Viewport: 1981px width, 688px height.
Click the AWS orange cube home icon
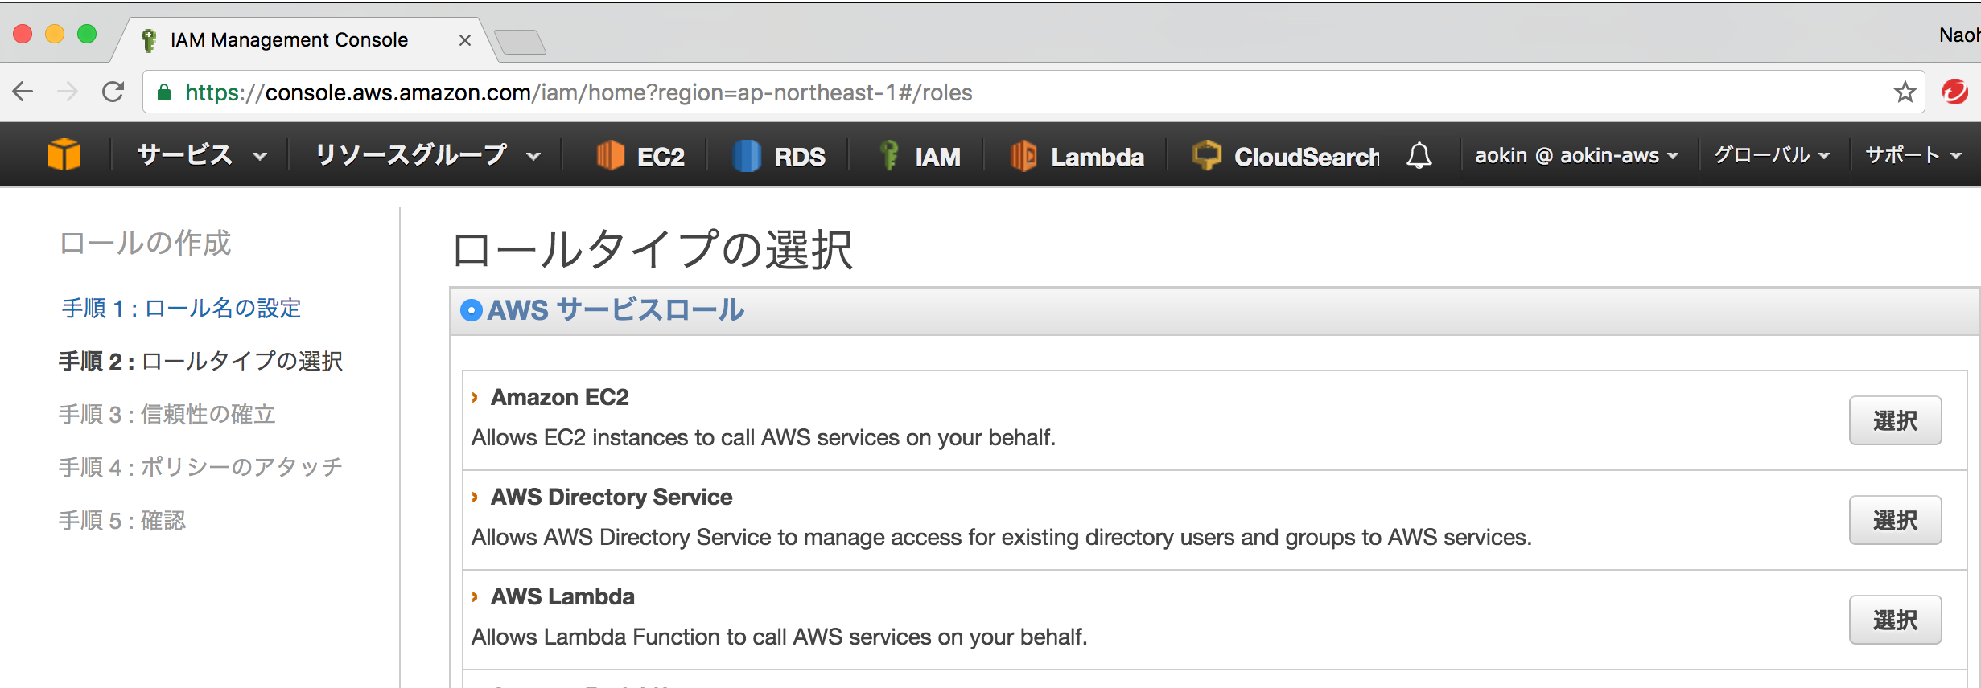[x=64, y=154]
